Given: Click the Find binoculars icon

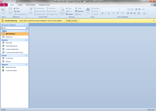Looking at the screenshot, I should 88,10.
